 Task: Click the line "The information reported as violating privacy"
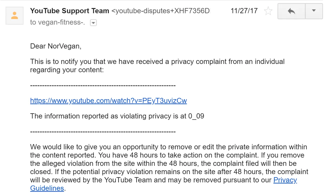(117, 116)
